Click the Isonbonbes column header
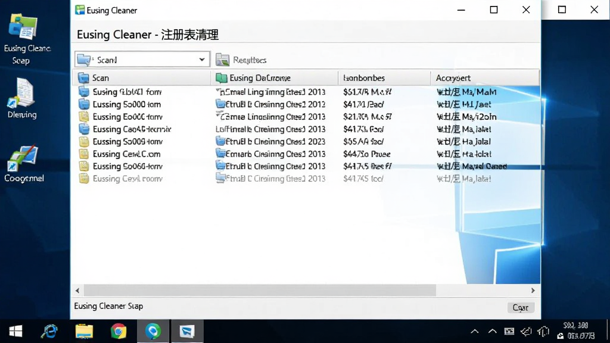 click(x=384, y=78)
